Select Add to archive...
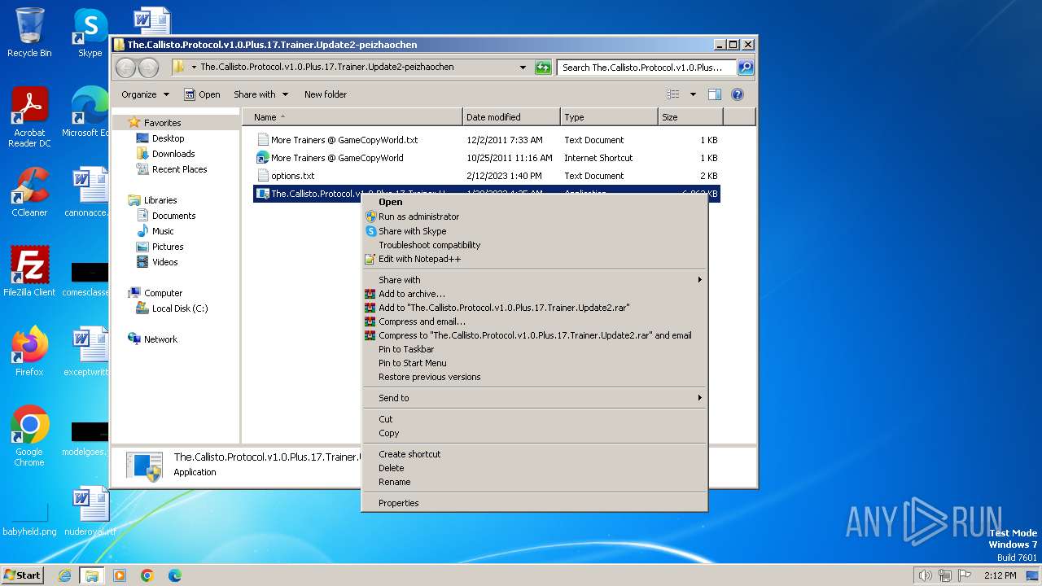The height and width of the screenshot is (586, 1042). pos(534,294)
